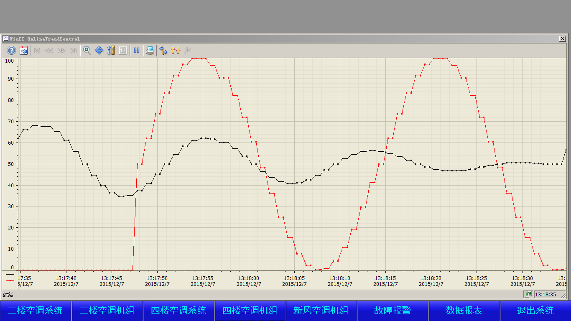Select the move axes area ruler tool

pyautogui.click(x=111, y=51)
